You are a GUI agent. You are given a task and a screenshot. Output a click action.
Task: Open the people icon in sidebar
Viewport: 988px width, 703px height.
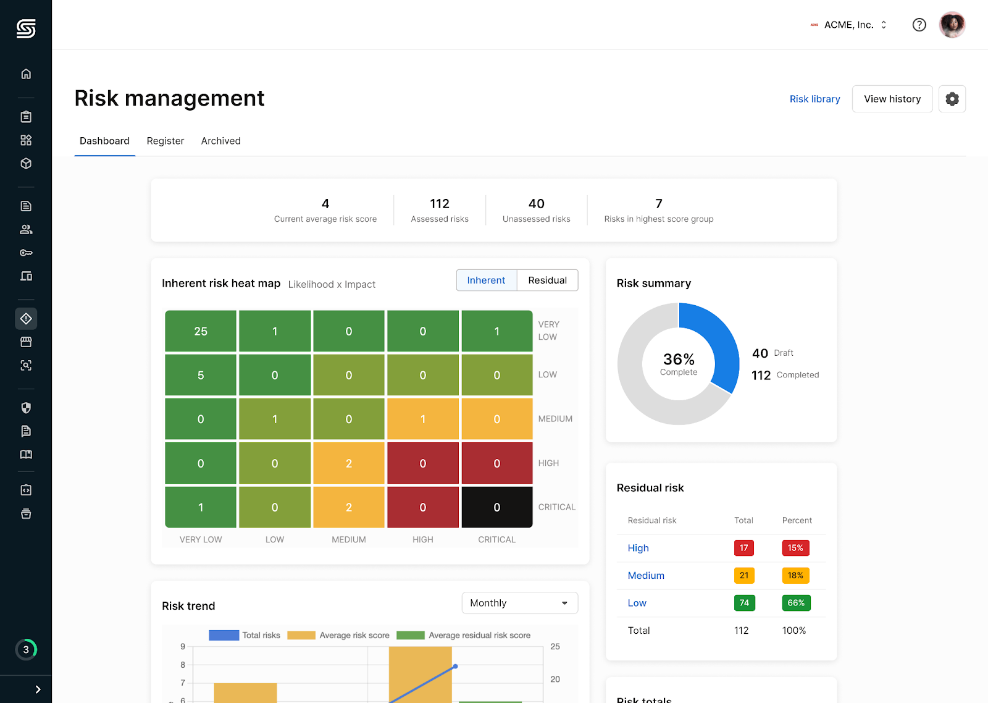point(26,229)
